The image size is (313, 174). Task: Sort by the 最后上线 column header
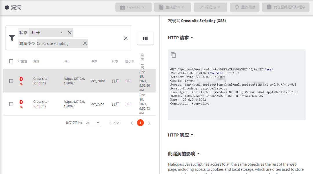tap(142, 61)
